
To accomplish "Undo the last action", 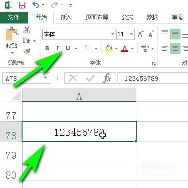I will click(36, 5).
